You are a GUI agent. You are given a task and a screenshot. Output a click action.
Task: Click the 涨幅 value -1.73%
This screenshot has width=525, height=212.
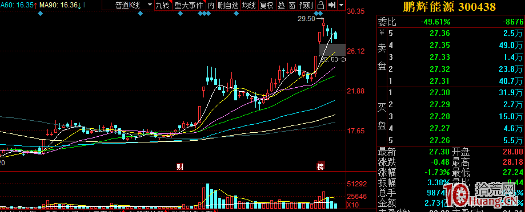click(x=436, y=173)
